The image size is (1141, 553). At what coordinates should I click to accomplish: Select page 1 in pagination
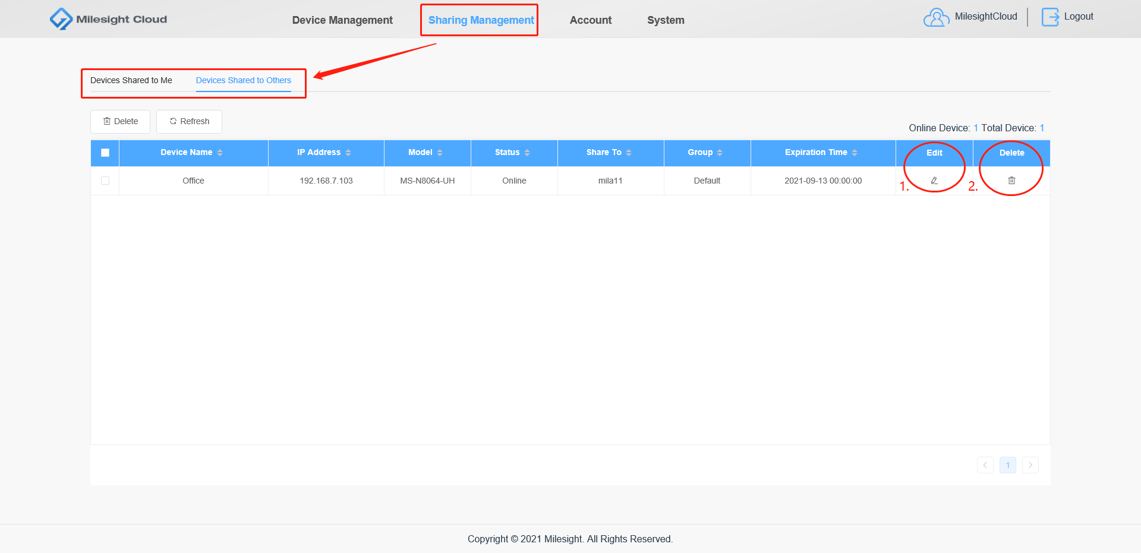1008,465
